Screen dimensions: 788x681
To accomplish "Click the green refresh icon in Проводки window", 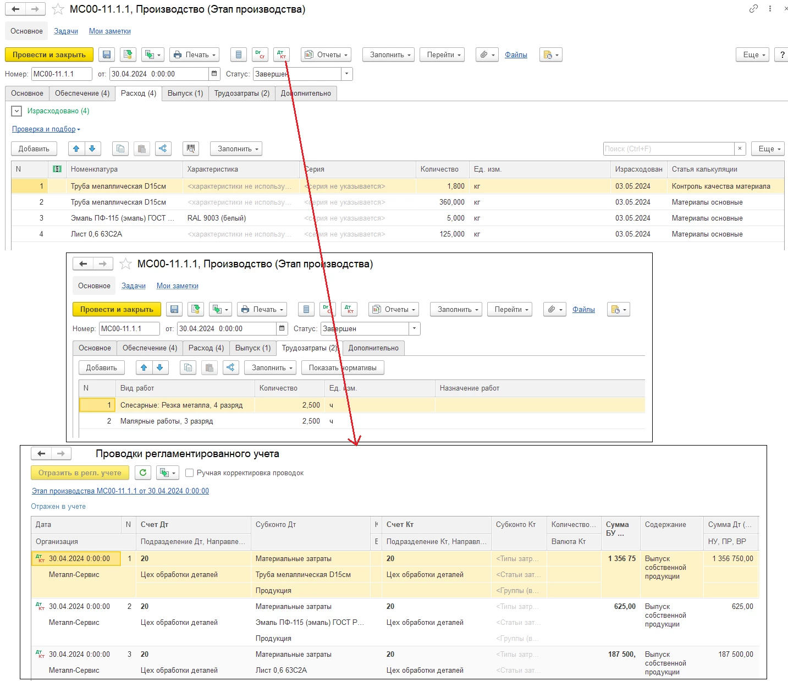I will pos(143,473).
